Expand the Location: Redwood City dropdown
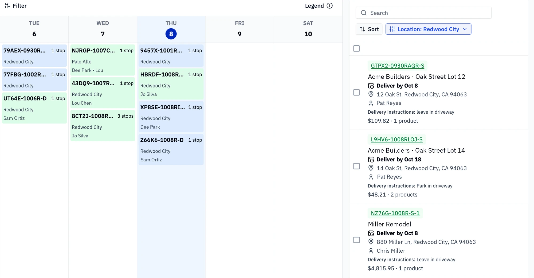This screenshot has width=534, height=278. tap(428, 29)
